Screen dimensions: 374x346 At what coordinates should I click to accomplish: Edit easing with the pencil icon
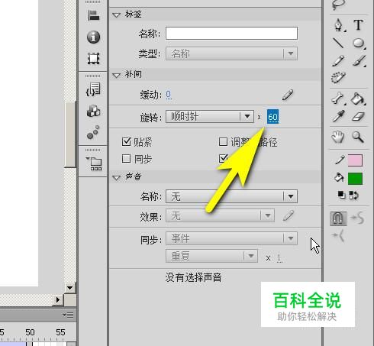(288, 95)
